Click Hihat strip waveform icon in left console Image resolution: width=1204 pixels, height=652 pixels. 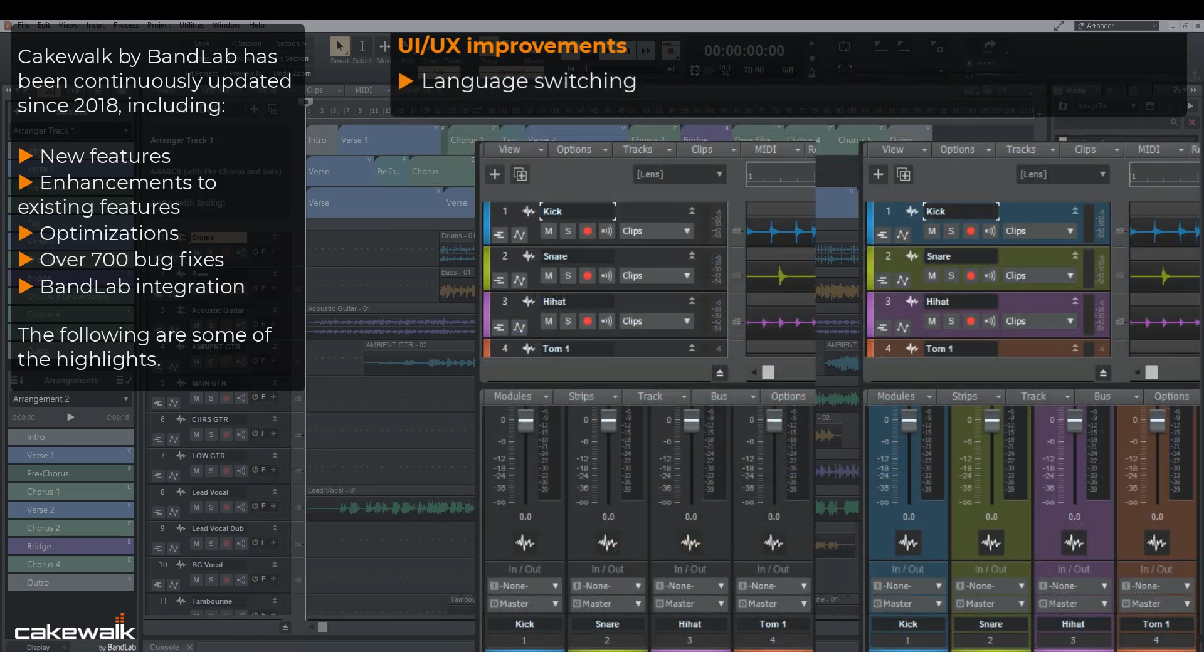tap(690, 542)
